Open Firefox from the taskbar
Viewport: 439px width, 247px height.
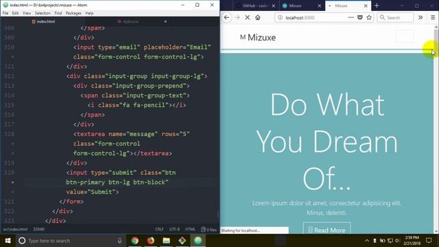pos(151,241)
